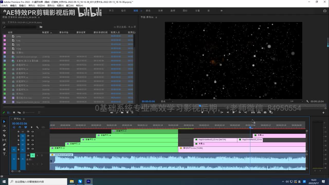Select the Type (T) tool
This screenshot has width=329, height=185.
[x=4, y=154]
